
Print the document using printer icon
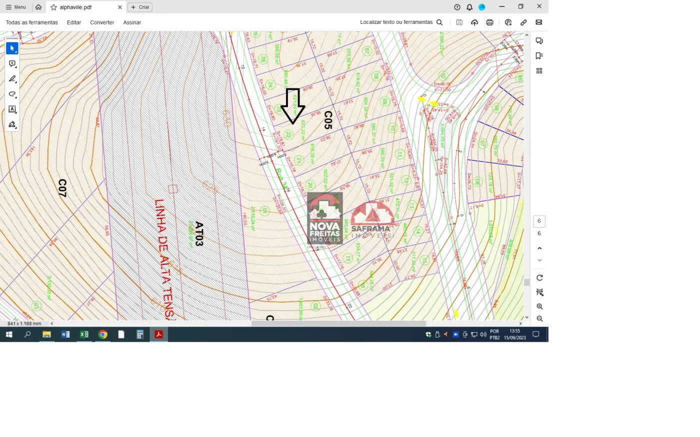489,22
